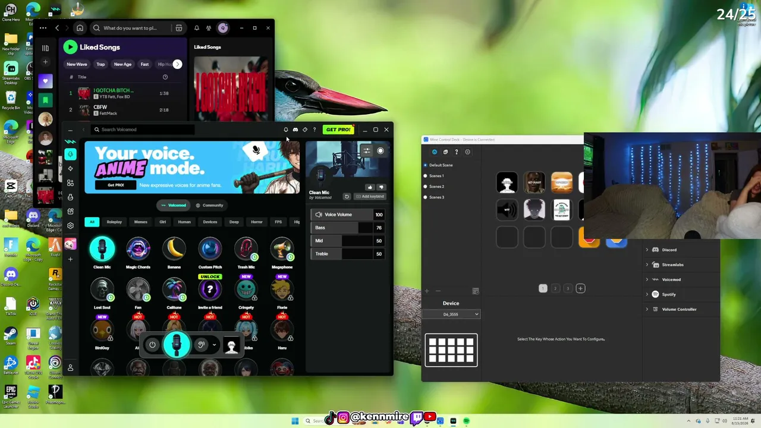This screenshot has height=428, width=761.
Task: Open Voicemod account icon in sidebar
Action: click(x=71, y=369)
